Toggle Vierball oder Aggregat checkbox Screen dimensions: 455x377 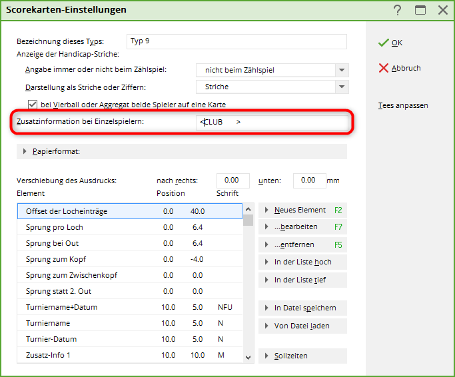pos(33,105)
